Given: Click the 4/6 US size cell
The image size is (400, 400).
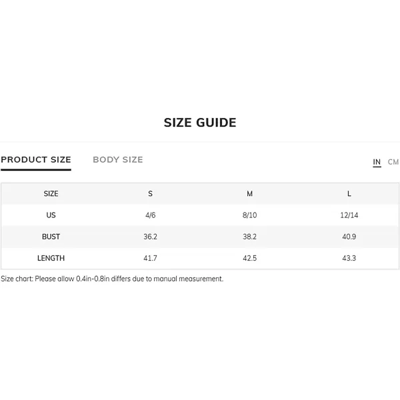Looking at the screenshot, I should [150, 215].
